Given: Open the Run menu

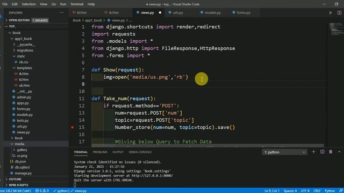Looking at the screenshot, I should (63, 4).
